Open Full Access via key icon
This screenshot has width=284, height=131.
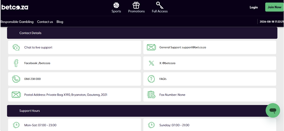click(x=159, y=5)
